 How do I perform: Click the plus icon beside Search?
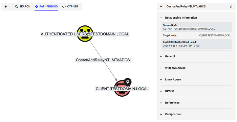point(6,7)
